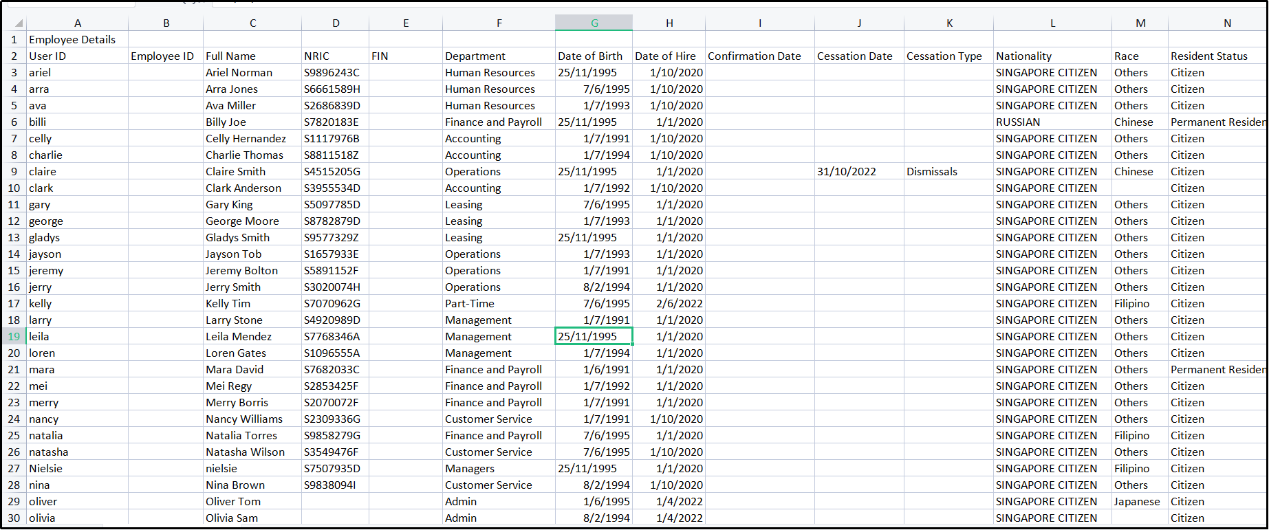Screen dimensions: 1269x530
Task: Select the 'George Moore' name cell
Action: 252,221
